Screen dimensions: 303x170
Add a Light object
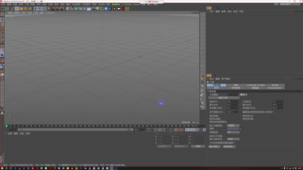(x=97, y=9)
